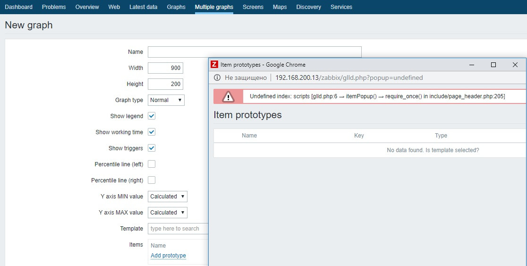Open the Services page
This screenshot has width=527, height=266.
coord(341,7)
